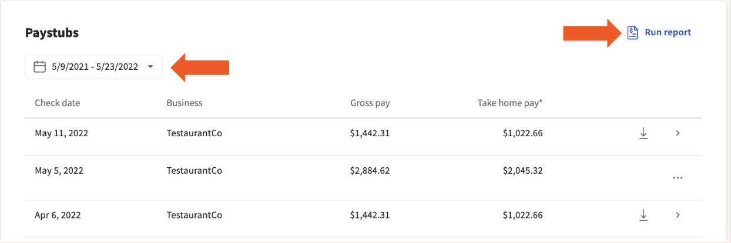Select the 5/9/2021 - 5/23/2022 date range

pyautogui.click(x=95, y=67)
